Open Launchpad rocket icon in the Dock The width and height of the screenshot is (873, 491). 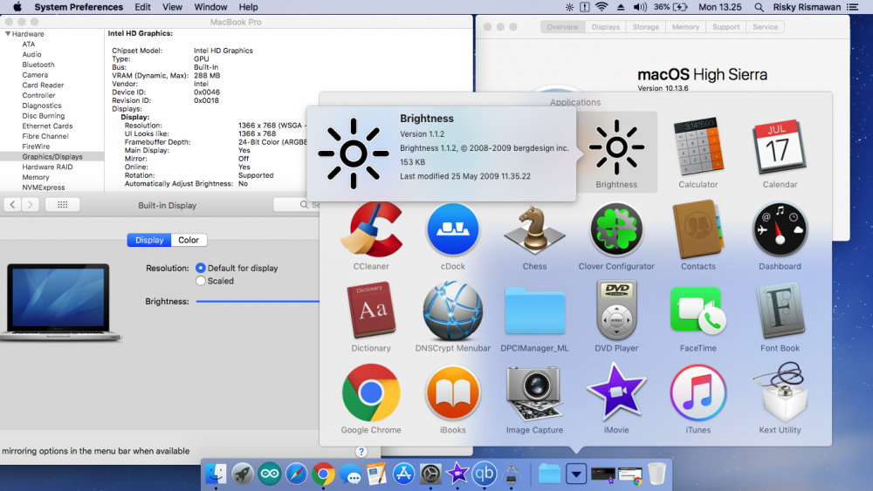pos(242,474)
